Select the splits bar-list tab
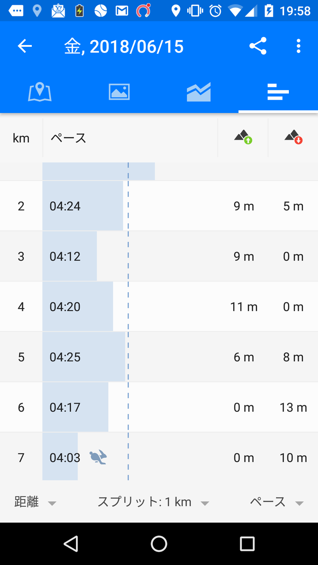Screen dimensions: 318x565 tap(278, 92)
